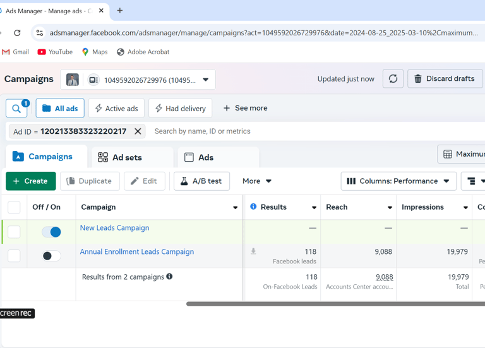Turn on Annual Enrollment Leads Campaign toggle
The image size is (485, 348).
point(51,256)
